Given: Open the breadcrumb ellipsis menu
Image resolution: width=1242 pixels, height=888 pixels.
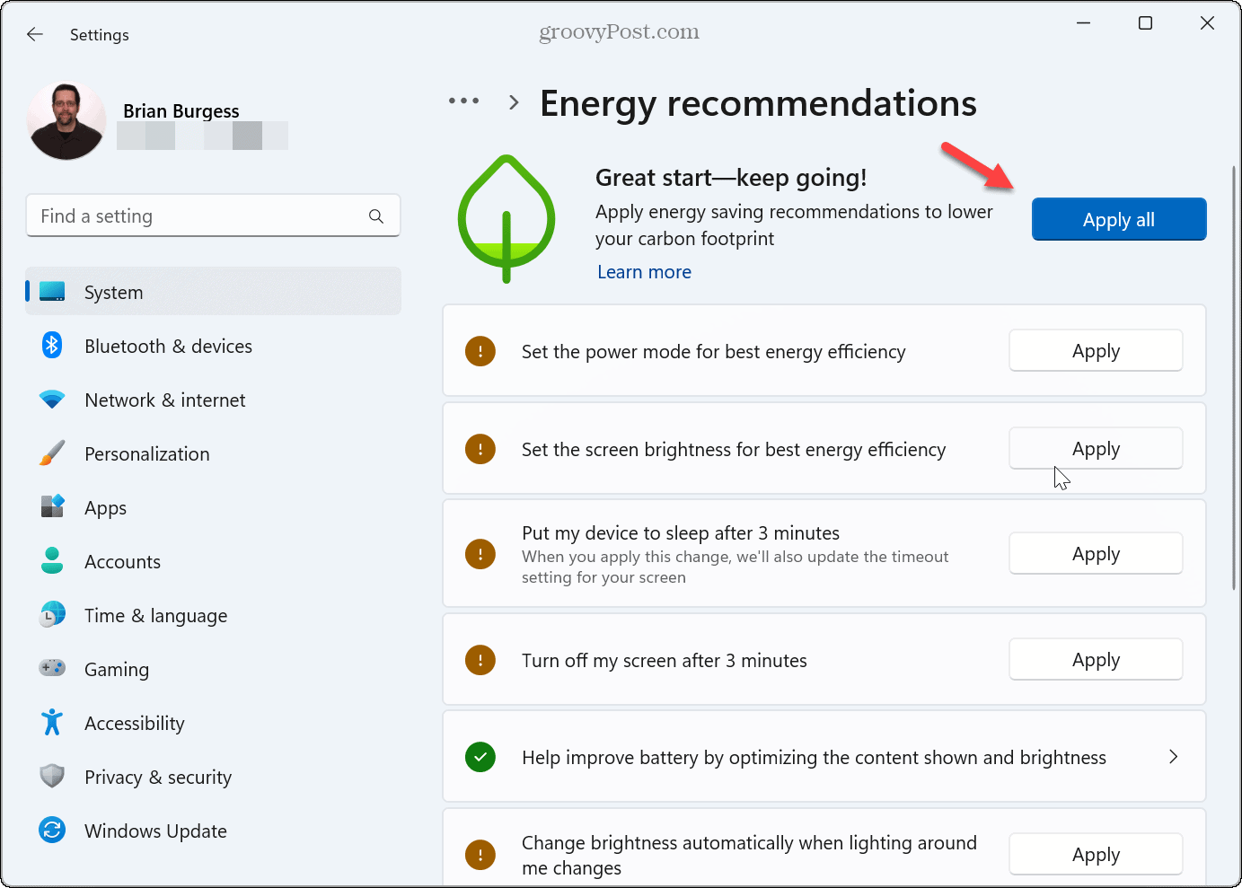Looking at the screenshot, I should click(464, 101).
